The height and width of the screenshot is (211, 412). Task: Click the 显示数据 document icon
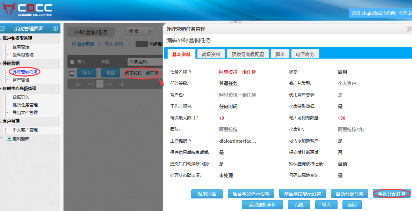74,44
